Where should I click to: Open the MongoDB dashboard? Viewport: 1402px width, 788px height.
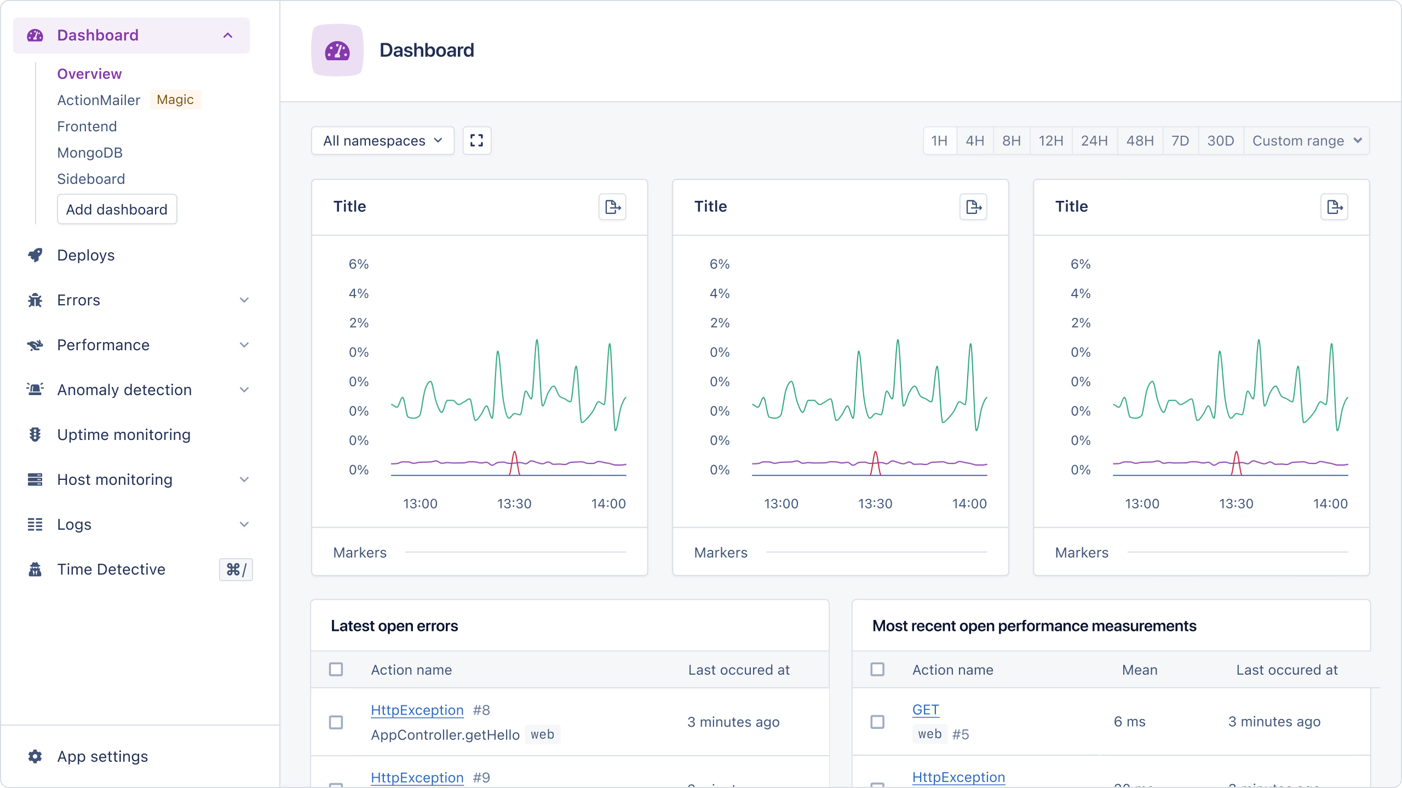[x=90, y=153]
